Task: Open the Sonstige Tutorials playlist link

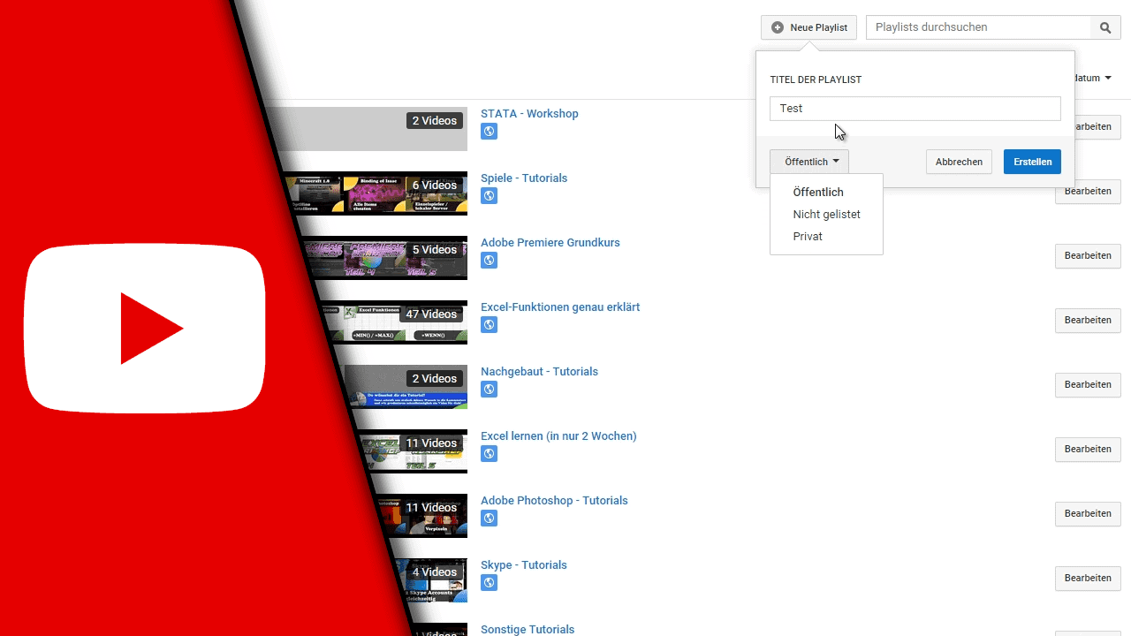Action: point(528,629)
